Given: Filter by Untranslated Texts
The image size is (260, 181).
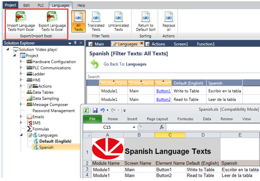Looking at the screenshot, I should click(118, 17).
